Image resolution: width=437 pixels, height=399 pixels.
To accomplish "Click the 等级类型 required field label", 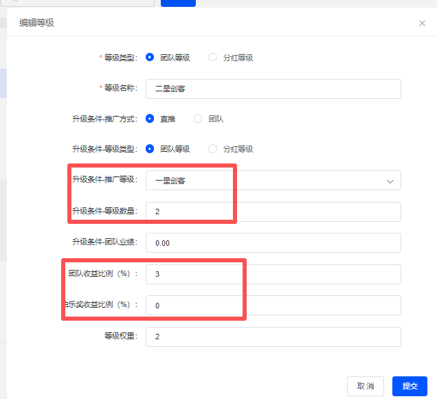I will point(120,58).
